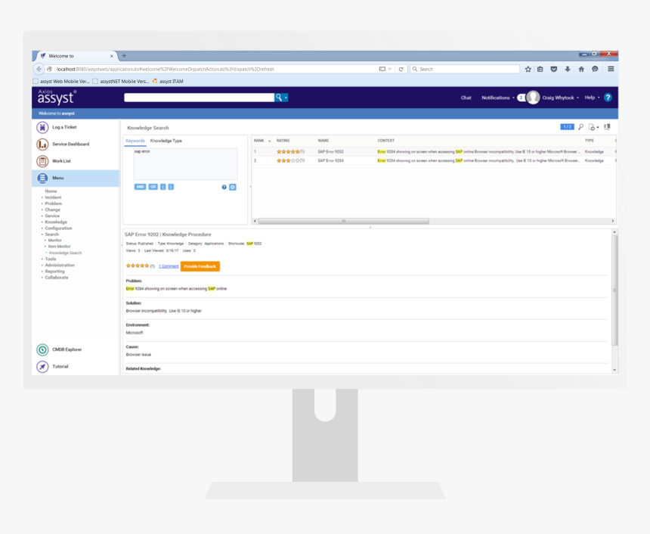Click the 1 / 2 page indicator

pyautogui.click(x=567, y=127)
